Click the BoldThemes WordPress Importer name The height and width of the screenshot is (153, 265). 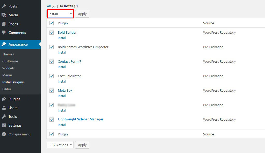pyautogui.click(x=83, y=47)
